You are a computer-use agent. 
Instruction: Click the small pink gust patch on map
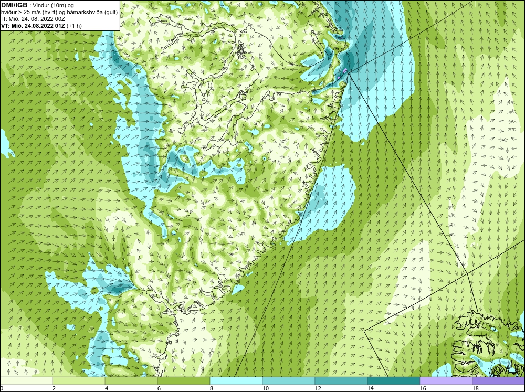pyautogui.click(x=345, y=70)
